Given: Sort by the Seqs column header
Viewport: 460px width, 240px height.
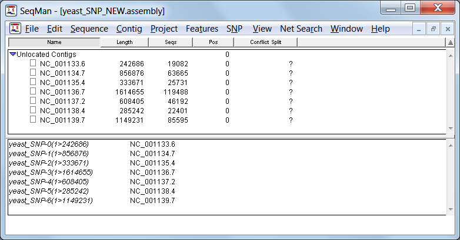Looking at the screenshot, I should click(171, 42).
